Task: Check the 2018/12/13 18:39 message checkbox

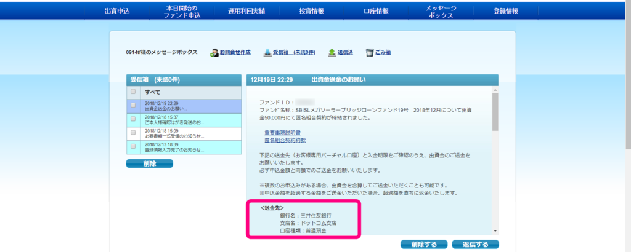Action: [133, 146]
